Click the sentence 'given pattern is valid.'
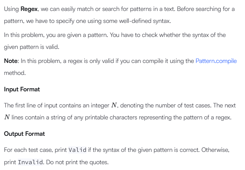 click(31, 47)
